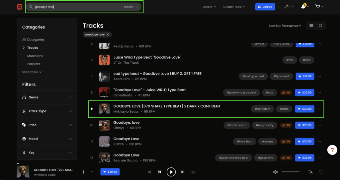
Task: Toggle repeat mode
Action: 193,172
